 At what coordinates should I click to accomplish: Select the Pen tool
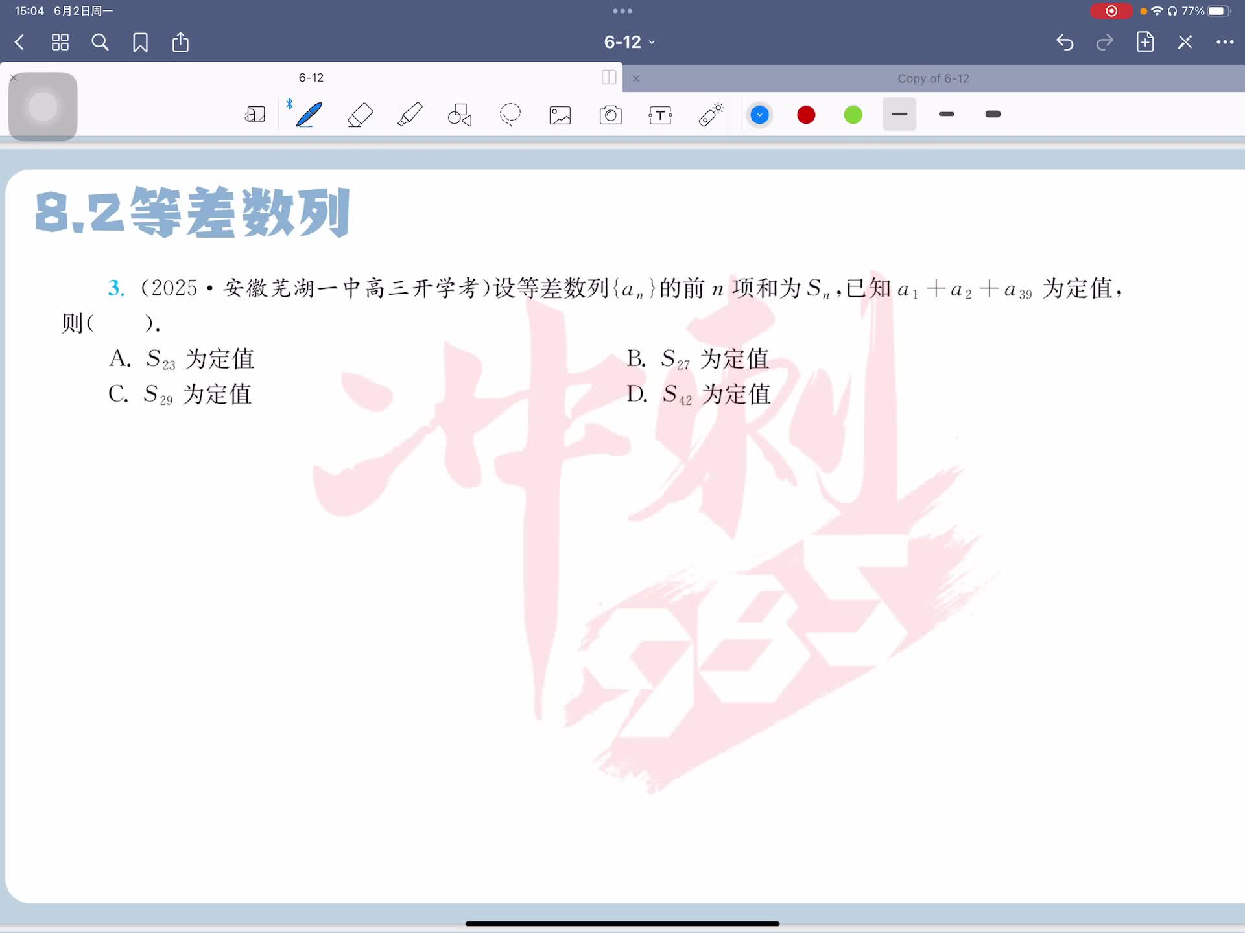click(x=309, y=115)
